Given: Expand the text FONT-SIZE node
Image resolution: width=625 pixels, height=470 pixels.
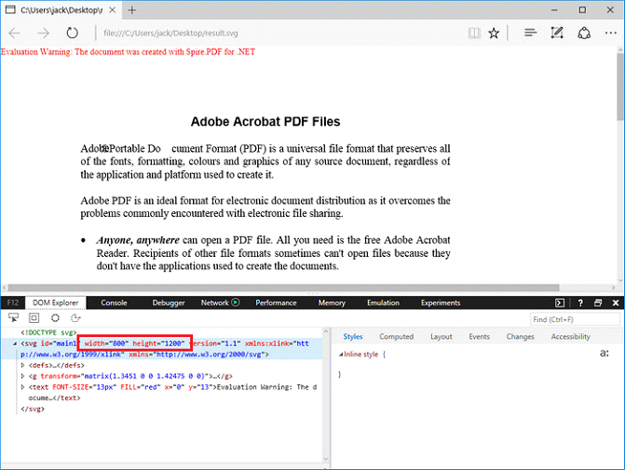Looking at the screenshot, I should click(x=22, y=387).
